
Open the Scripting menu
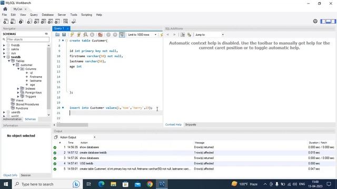tap(86, 15)
